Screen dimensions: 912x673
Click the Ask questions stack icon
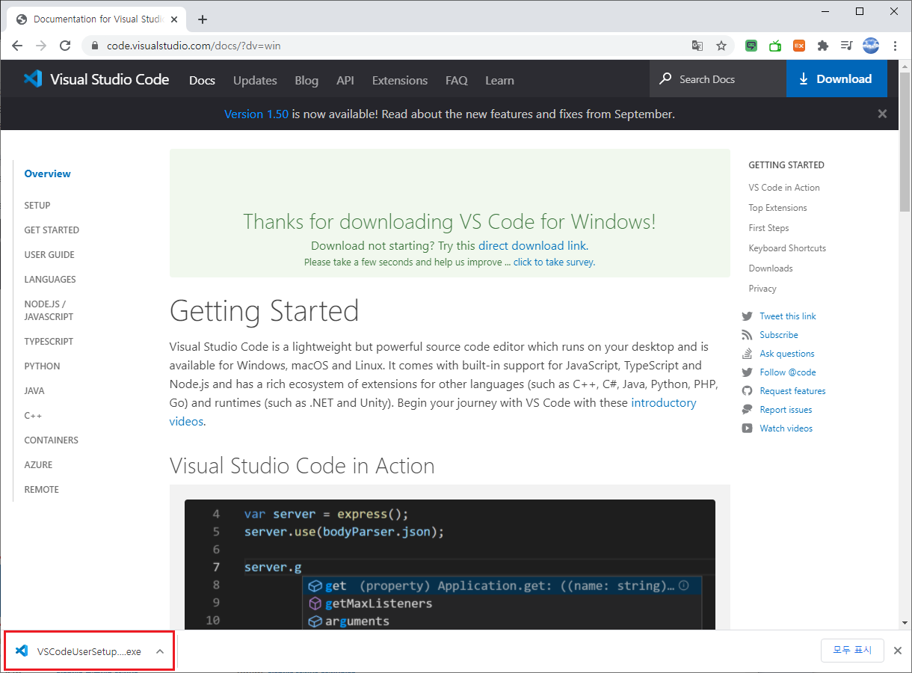tap(747, 354)
